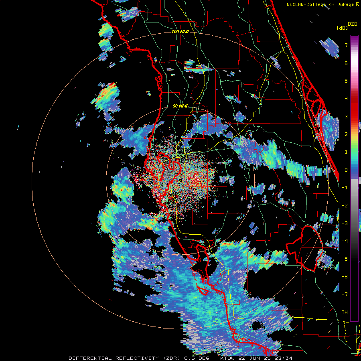Click the -2 dB scale value

pyautogui.click(x=345, y=206)
